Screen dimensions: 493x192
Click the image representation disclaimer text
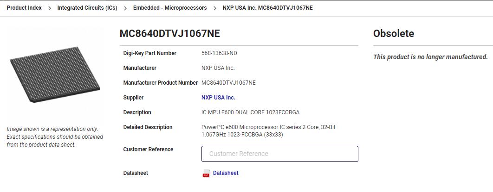coord(55,137)
